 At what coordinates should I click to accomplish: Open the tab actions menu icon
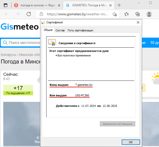point(6,5)
